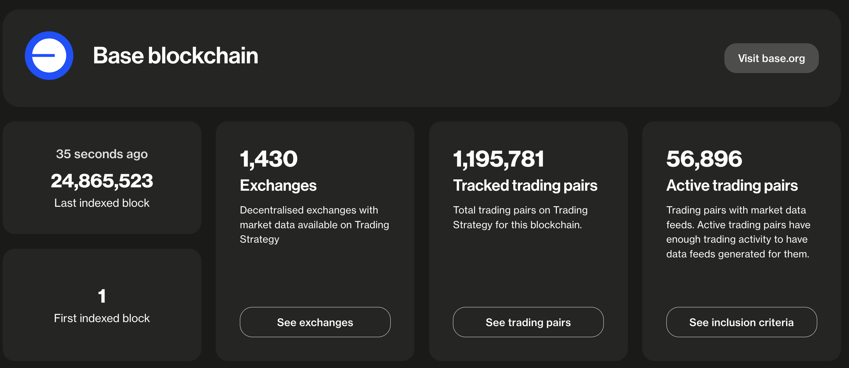
Task: Click the first indexed block number 1
Action: point(102,296)
